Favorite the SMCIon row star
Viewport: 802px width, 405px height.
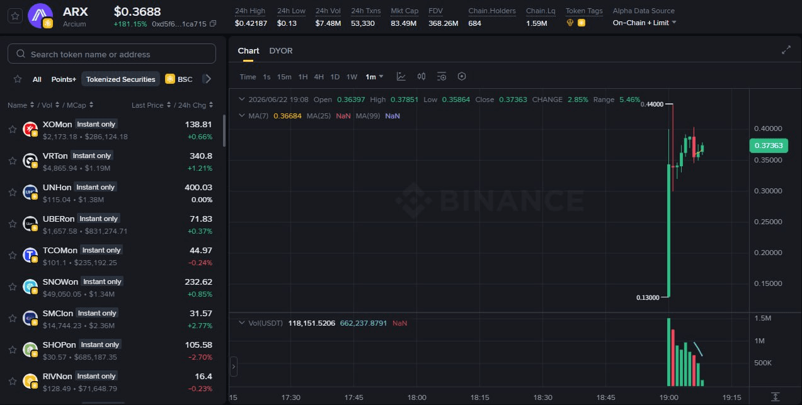pos(12,318)
